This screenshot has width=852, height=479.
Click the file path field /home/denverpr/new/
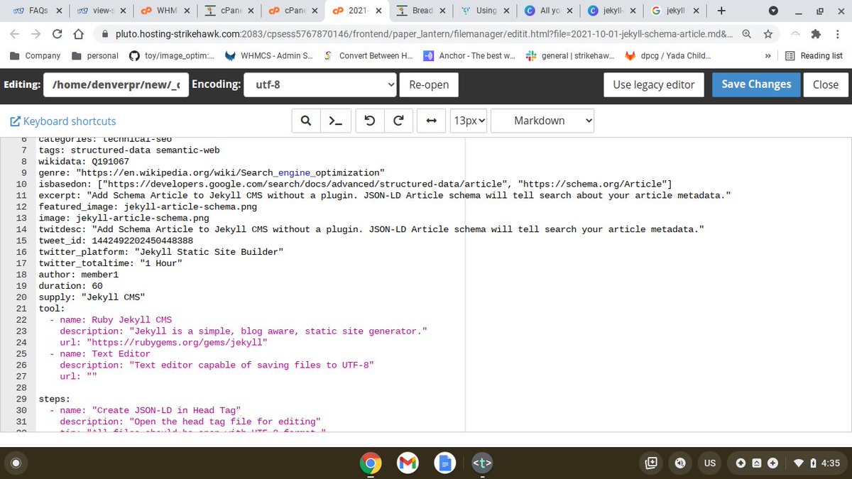click(x=116, y=84)
